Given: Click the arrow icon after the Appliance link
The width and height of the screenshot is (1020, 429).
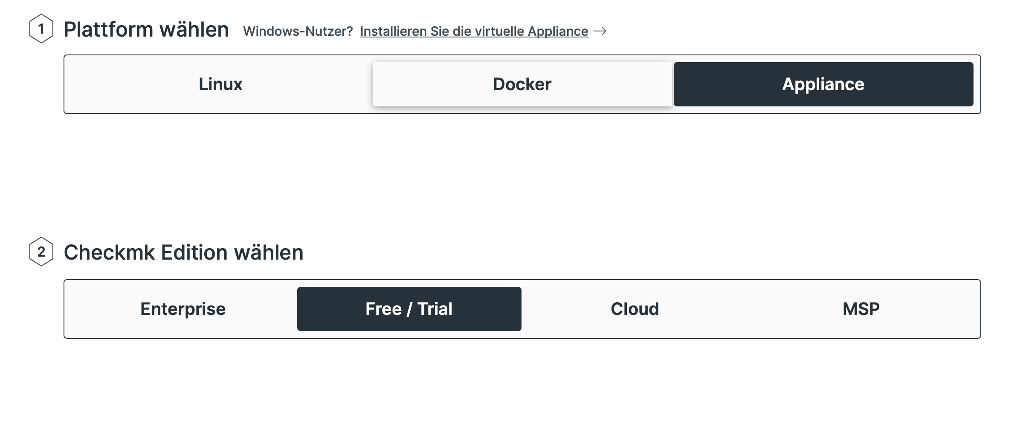Looking at the screenshot, I should [x=600, y=31].
